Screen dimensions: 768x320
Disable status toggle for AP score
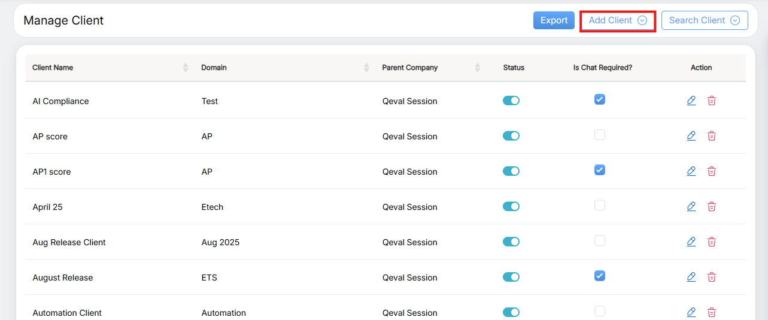point(511,136)
